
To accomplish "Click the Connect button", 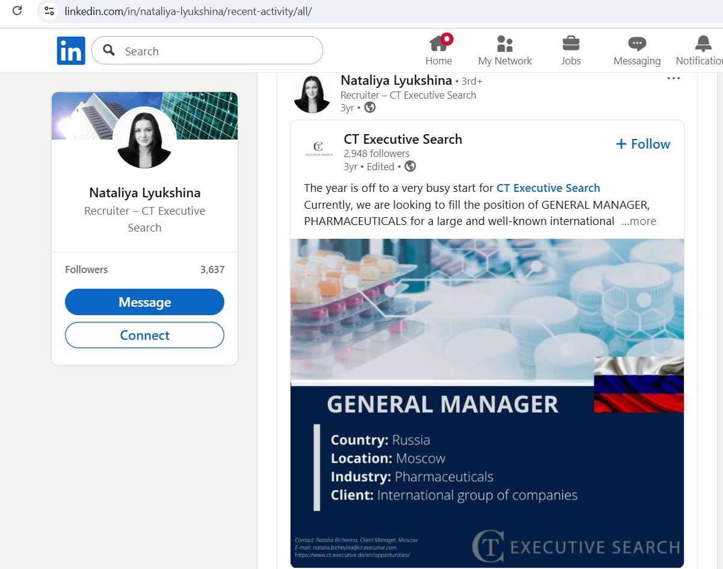I will (x=144, y=335).
